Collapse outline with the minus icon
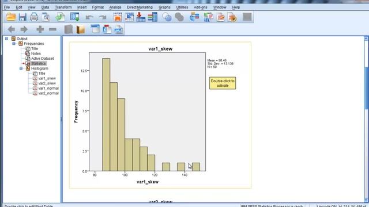This screenshot has height=207, width=369. pos(52,29)
